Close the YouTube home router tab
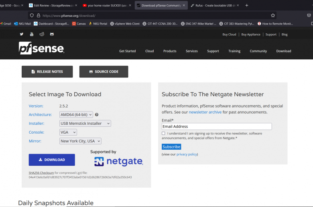 tap(130, 5)
